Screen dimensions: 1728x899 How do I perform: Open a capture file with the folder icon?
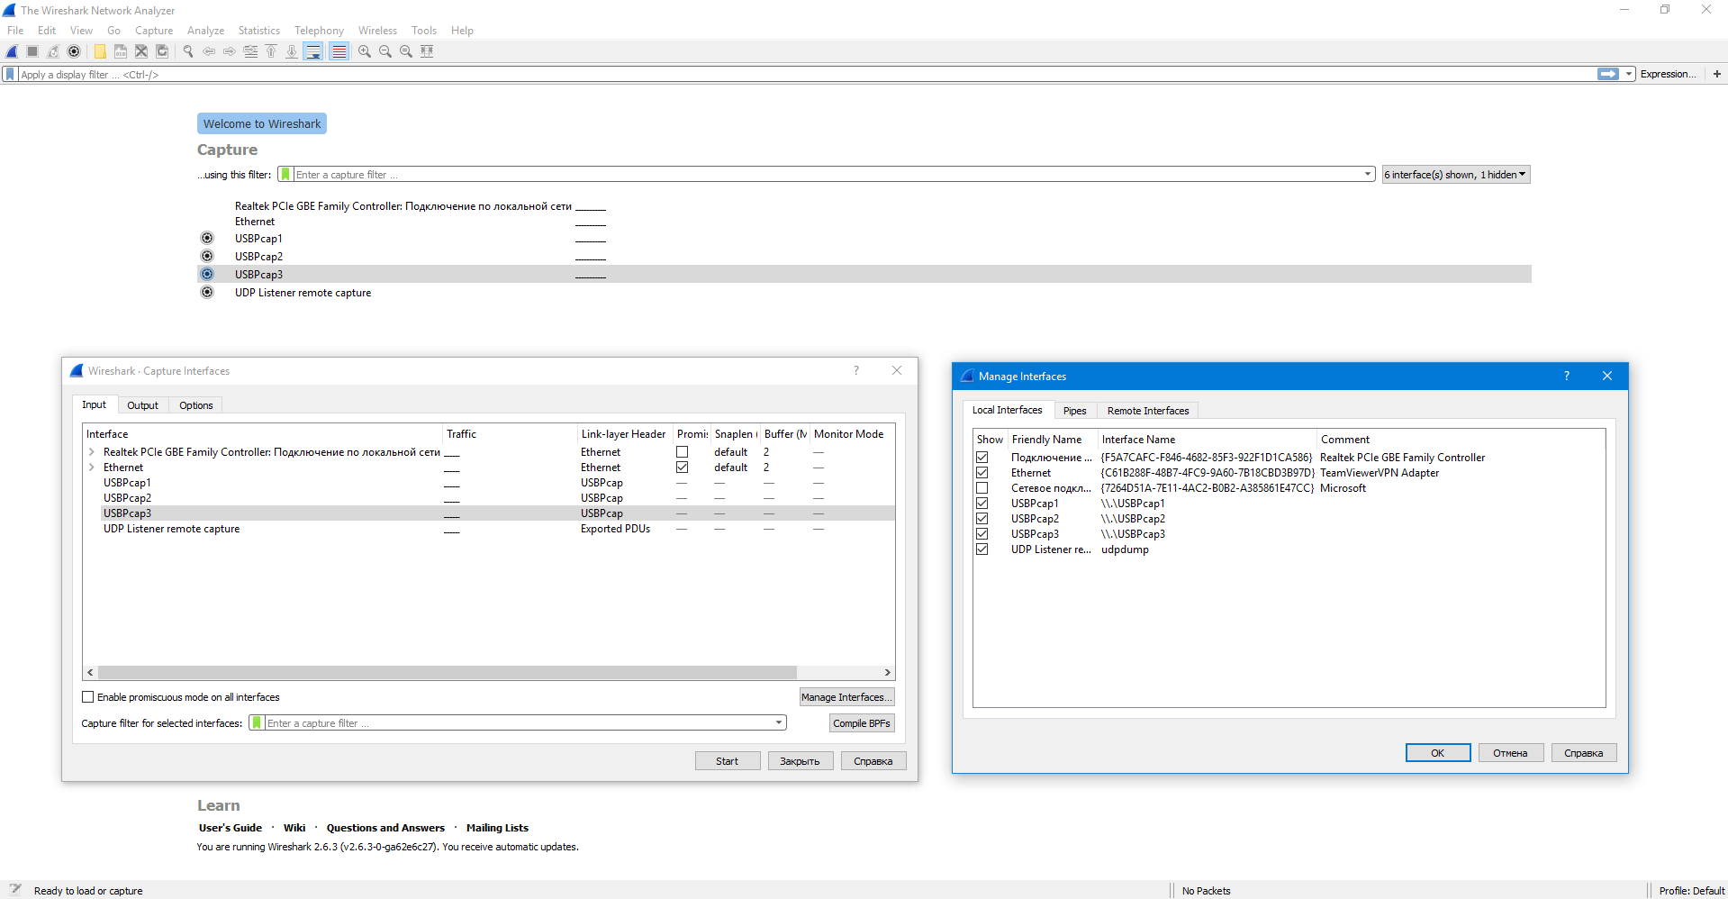coord(100,51)
